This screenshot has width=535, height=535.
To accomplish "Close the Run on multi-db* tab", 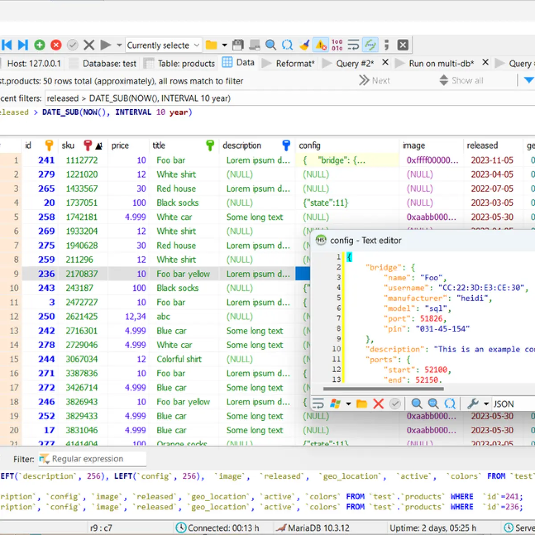I will pyautogui.click(x=486, y=63).
